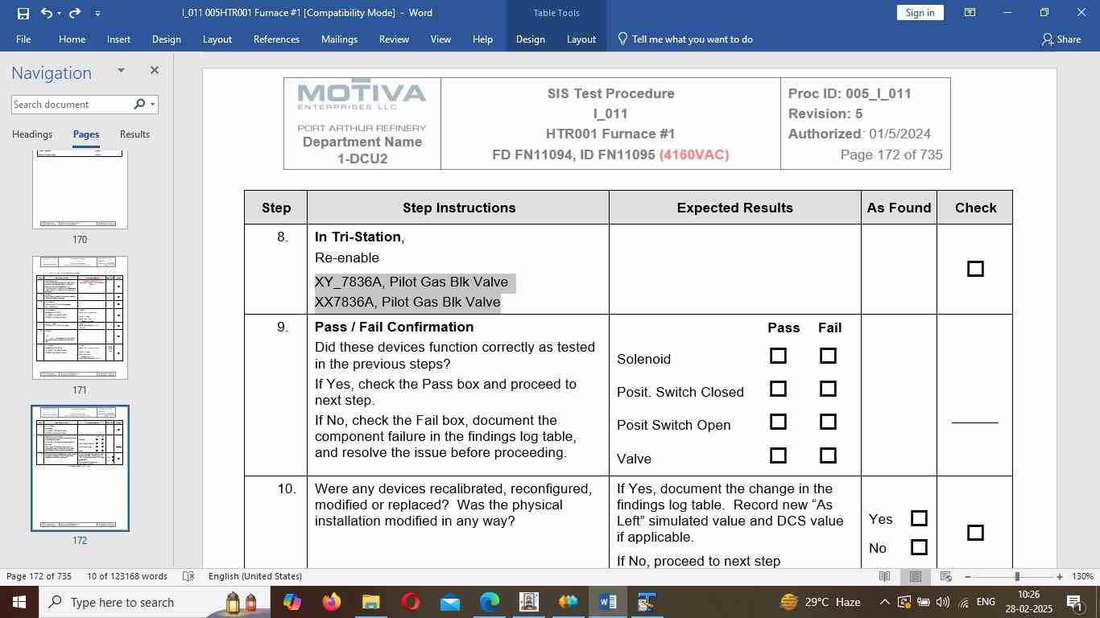
Task: Open the Home ribbon tab
Action: click(72, 39)
